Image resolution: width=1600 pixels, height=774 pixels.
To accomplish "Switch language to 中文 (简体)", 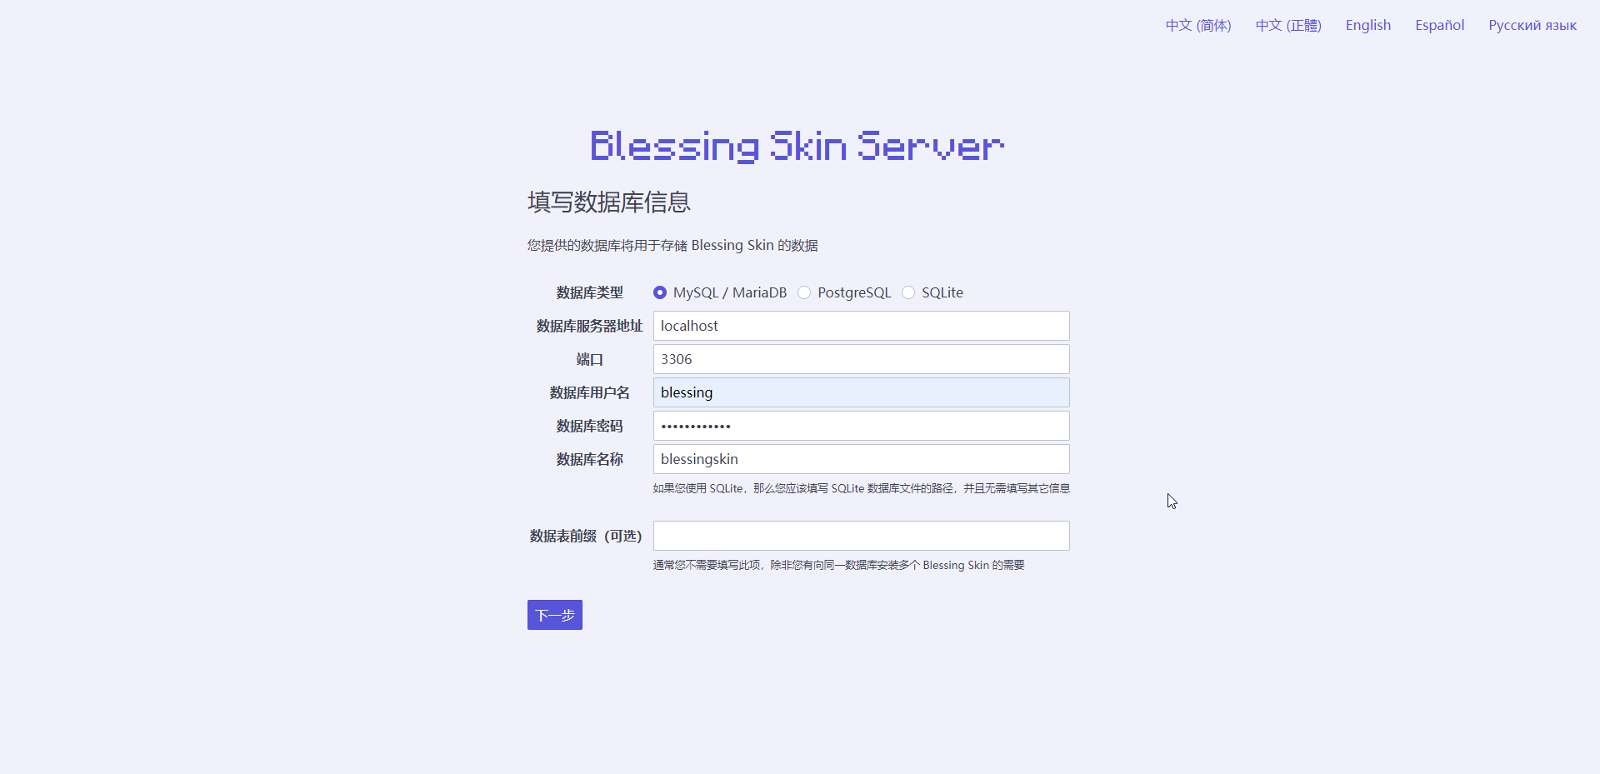I will click(x=1198, y=25).
